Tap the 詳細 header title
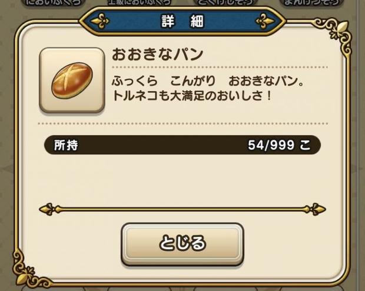The image size is (365, 291). [x=182, y=21]
